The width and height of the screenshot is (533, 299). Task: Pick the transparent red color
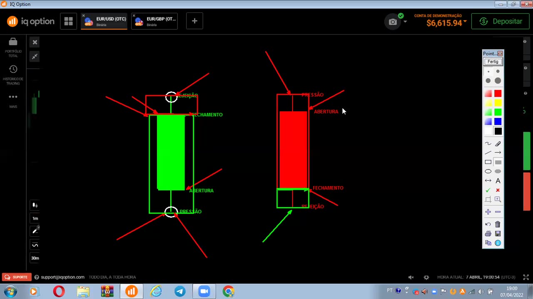(x=488, y=93)
